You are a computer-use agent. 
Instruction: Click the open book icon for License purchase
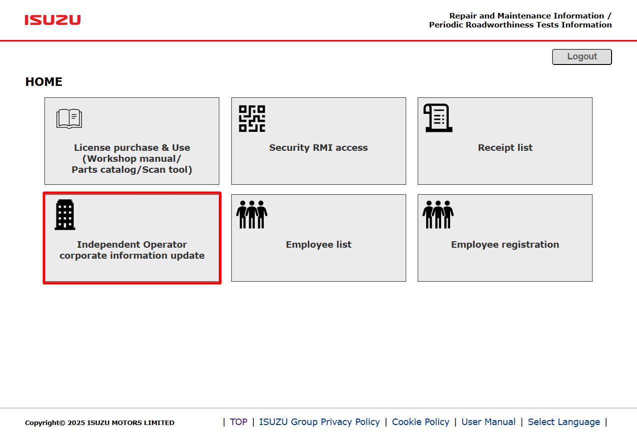click(69, 119)
